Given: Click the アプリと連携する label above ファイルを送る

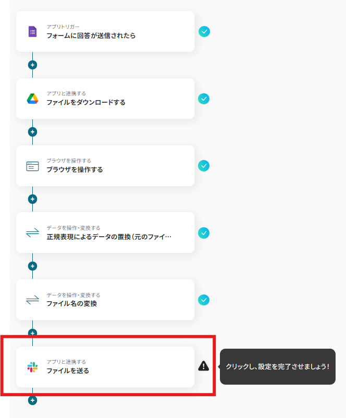Looking at the screenshot, I should [66, 362].
